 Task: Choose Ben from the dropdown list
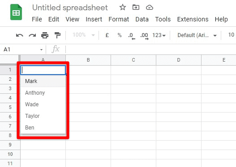point(43,128)
